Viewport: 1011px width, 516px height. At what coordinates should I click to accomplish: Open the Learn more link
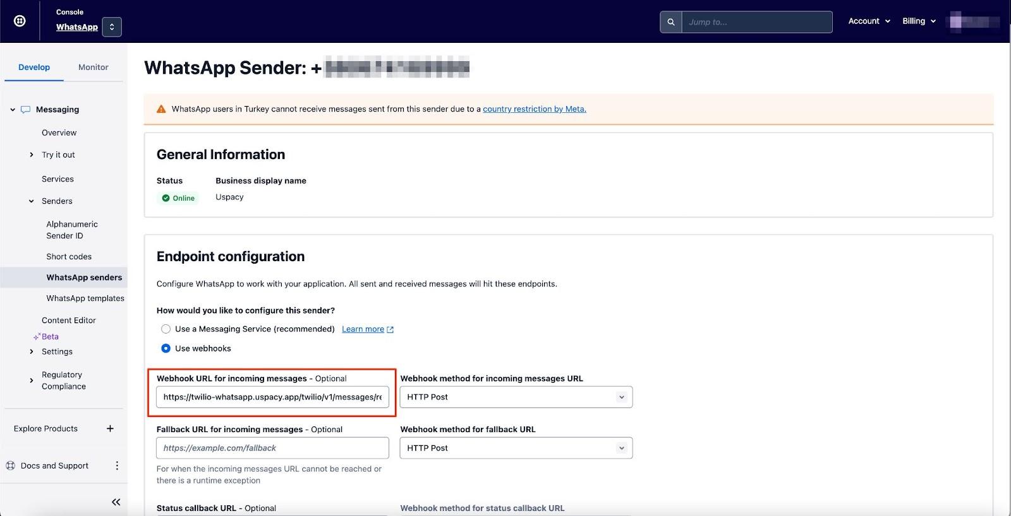368,329
